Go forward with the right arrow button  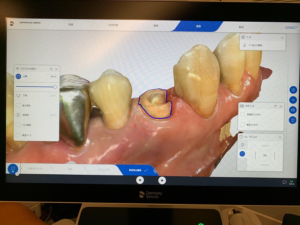[x=162, y=180]
